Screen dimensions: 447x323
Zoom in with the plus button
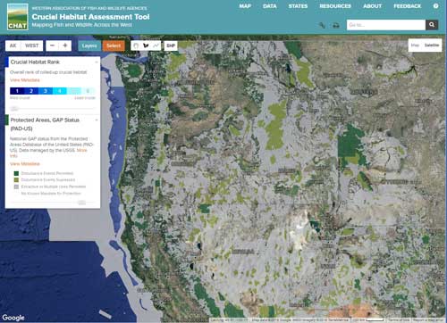click(x=65, y=46)
